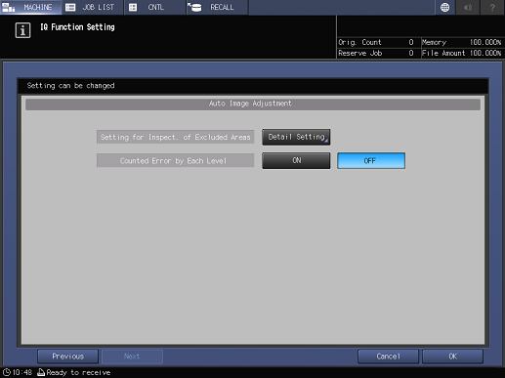This screenshot has width=505, height=378.
Task: Click the Ready to receive status icon
Action: pyautogui.click(x=41, y=372)
